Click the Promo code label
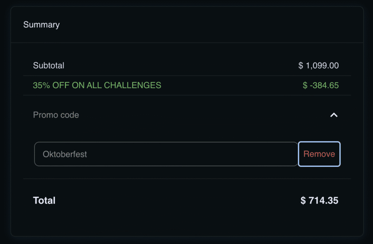 click(56, 115)
